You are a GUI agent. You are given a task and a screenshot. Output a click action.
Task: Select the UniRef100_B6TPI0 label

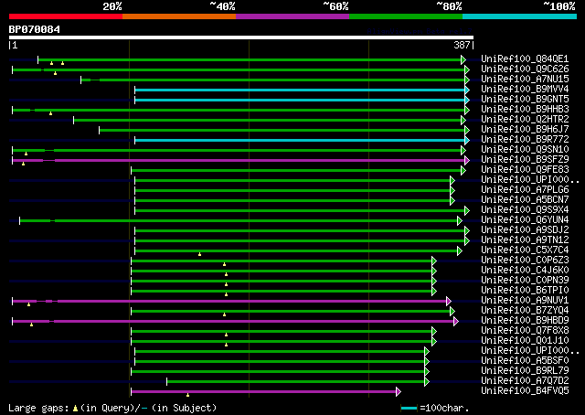click(x=525, y=291)
